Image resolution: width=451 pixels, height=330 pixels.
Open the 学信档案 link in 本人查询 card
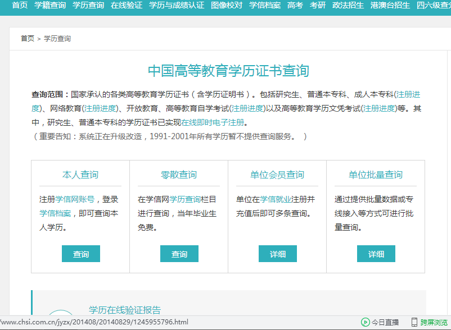[x=55, y=213]
